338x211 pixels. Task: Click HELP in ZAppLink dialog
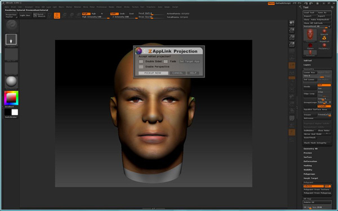click(x=193, y=73)
